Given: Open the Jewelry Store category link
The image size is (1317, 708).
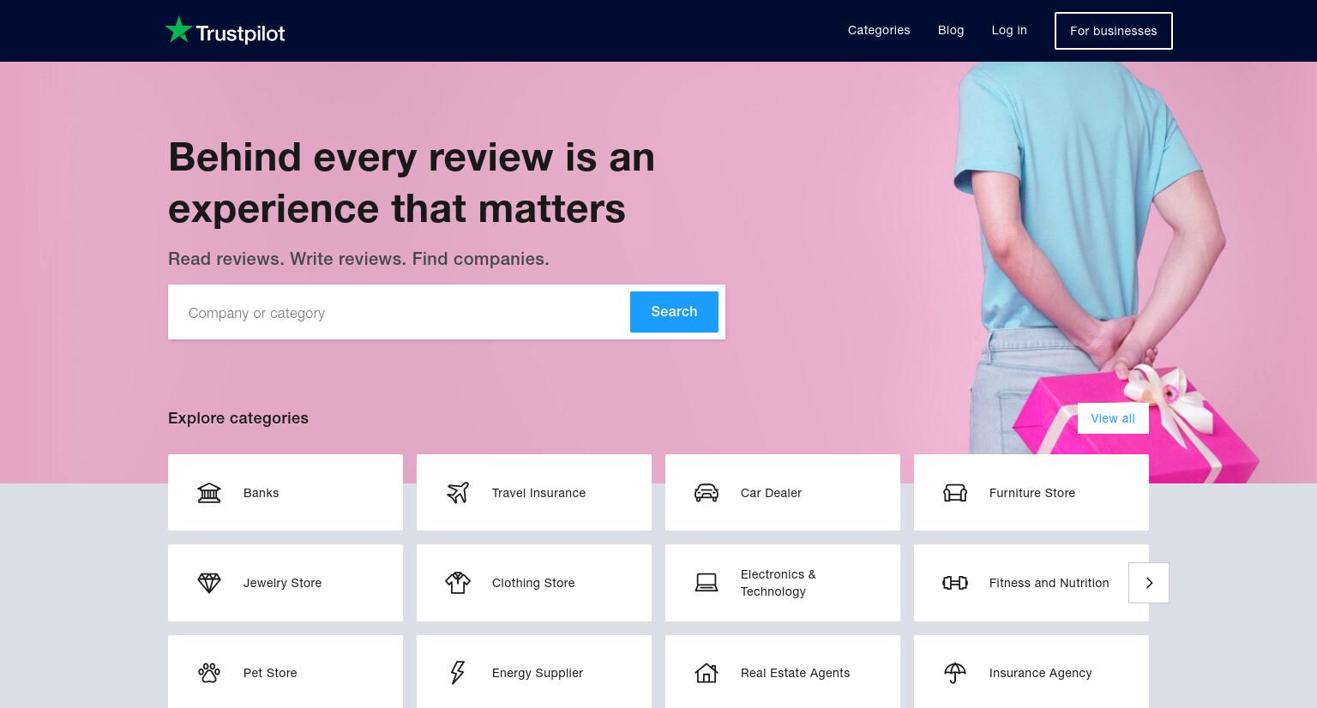Looking at the screenshot, I should coord(286,583).
